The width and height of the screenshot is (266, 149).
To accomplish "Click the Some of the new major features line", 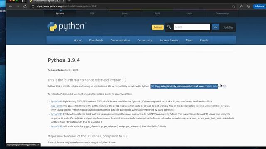I will click(82, 142).
